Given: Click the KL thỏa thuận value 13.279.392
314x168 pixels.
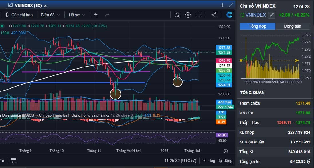Looking at the screenshot, I should tap(300, 142).
